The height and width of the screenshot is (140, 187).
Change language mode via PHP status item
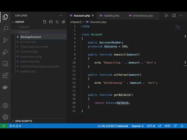[x=168, y=126]
